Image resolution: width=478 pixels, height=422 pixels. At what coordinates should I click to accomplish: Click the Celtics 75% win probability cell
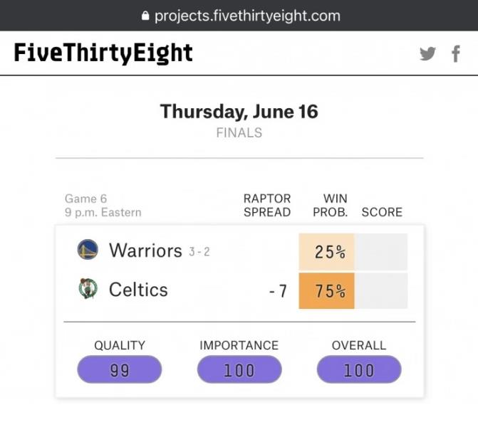(x=326, y=291)
